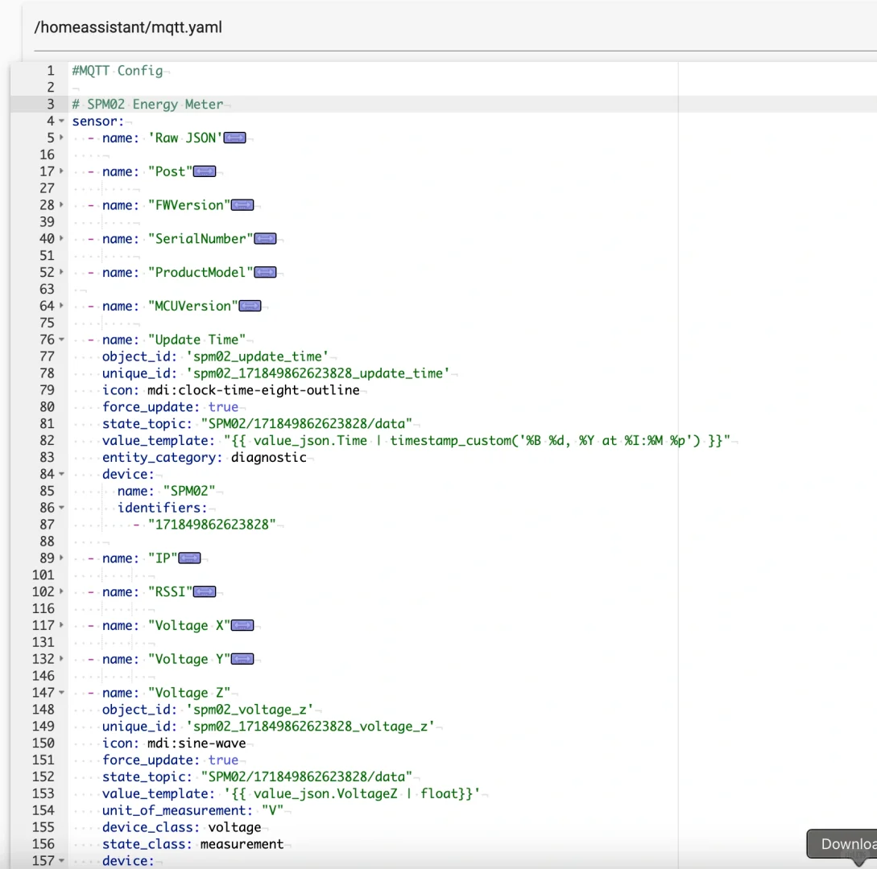Viewport: 877px width, 869px height.
Task: Click the "SPM02" device name value
Action: (189, 491)
